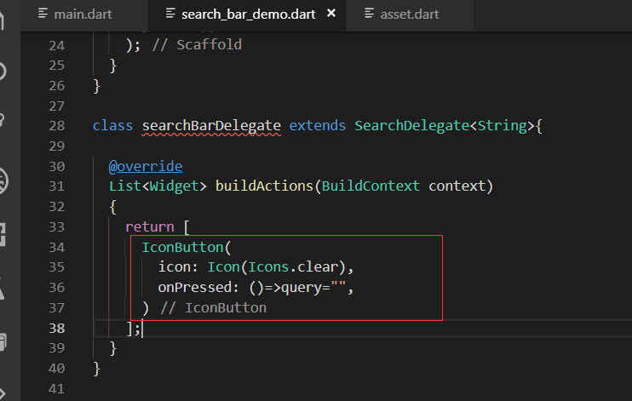Click the Icons class name on line 35

pyautogui.click(x=268, y=266)
